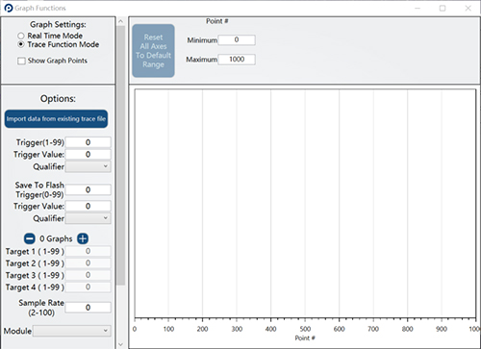
Task: Click the sidebar scroll down arrow
Action: click(x=120, y=344)
